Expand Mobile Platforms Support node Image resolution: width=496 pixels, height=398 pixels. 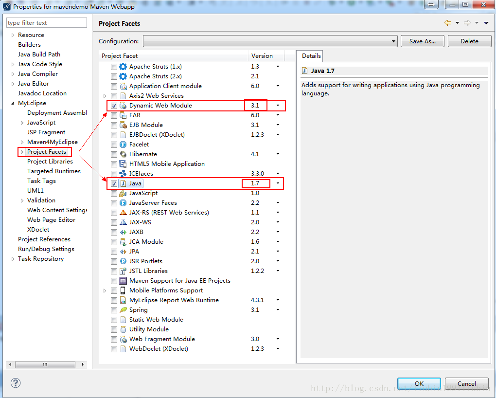105,290
